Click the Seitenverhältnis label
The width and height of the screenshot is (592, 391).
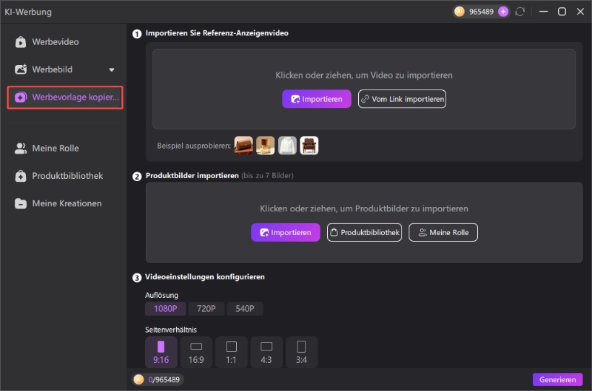click(171, 330)
